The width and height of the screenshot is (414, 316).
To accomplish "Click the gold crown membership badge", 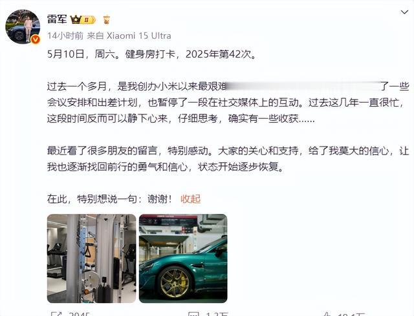I will tap(76, 20).
